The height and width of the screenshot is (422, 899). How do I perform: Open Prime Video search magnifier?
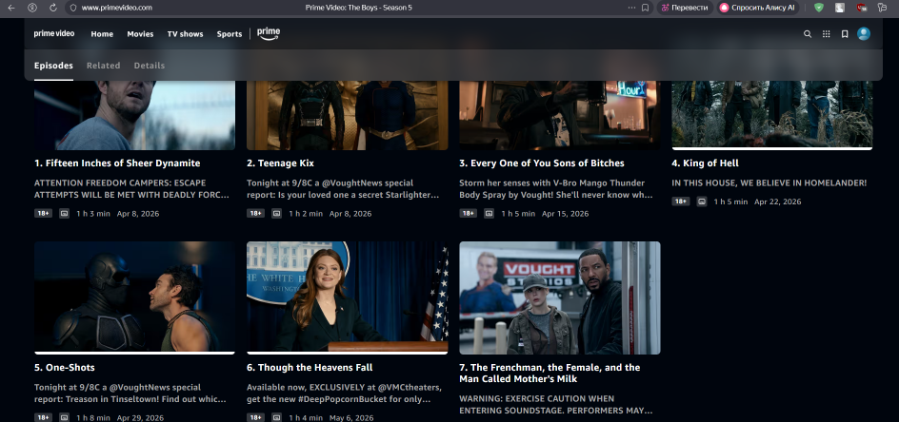(x=808, y=34)
